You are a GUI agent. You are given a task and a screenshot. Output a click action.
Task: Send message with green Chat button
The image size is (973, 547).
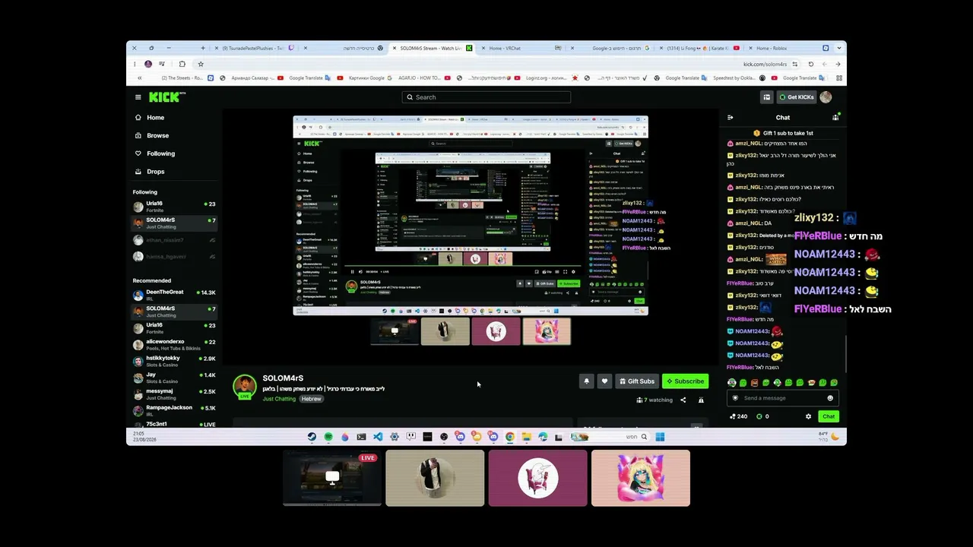click(x=829, y=416)
